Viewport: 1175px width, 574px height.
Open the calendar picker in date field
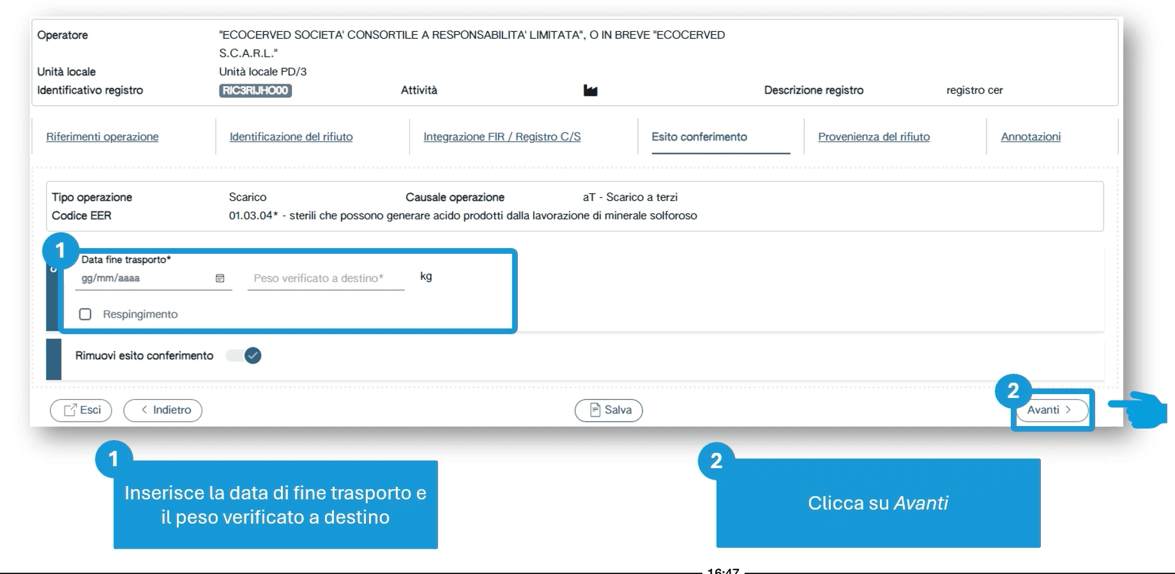click(220, 278)
